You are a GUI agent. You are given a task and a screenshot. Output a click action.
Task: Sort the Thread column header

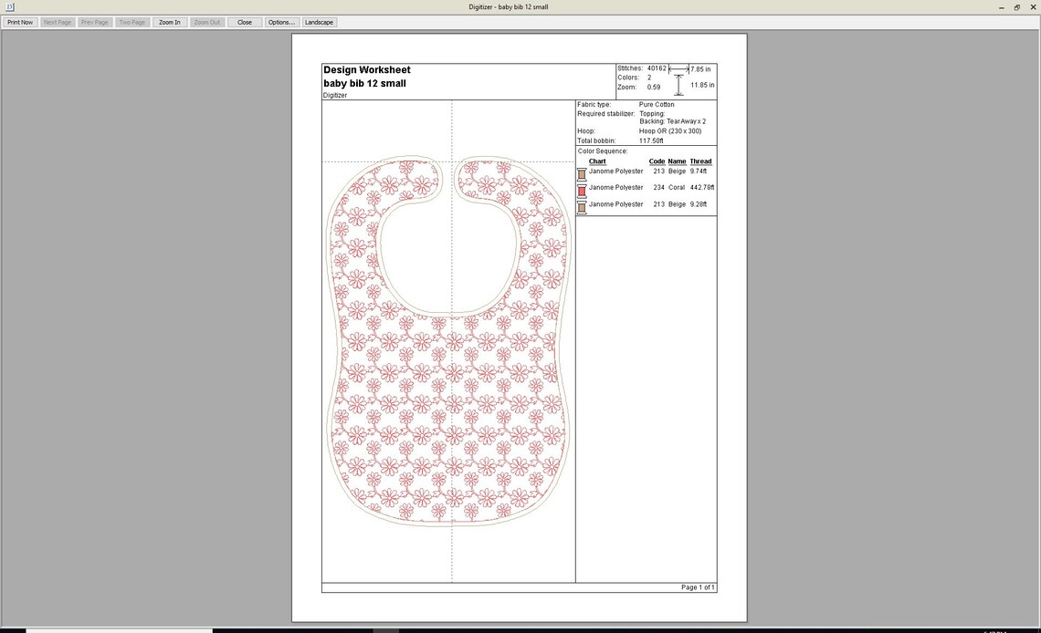point(699,161)
